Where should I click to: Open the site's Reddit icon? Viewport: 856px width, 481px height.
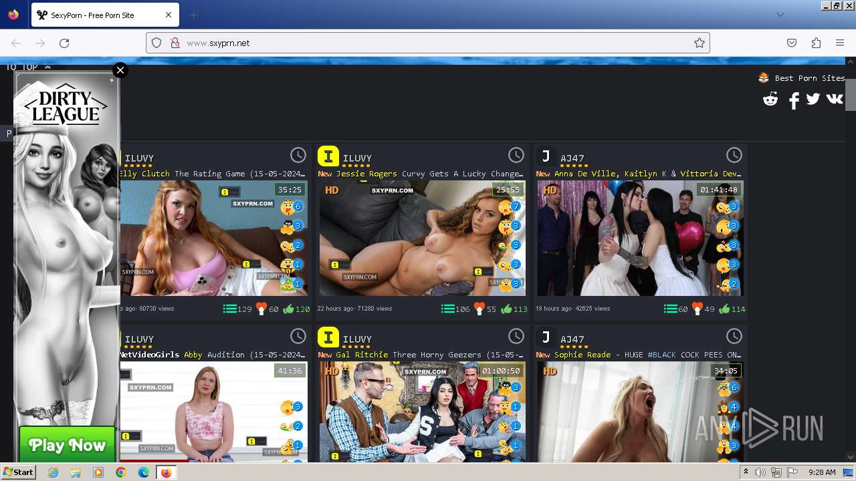[770, 100]
